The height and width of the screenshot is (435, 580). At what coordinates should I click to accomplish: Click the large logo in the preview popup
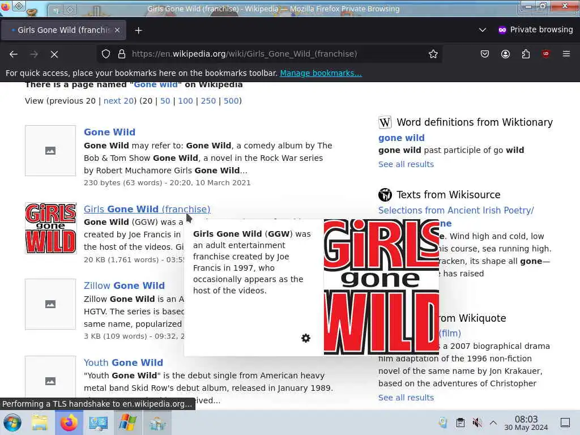tap(381, 287)
